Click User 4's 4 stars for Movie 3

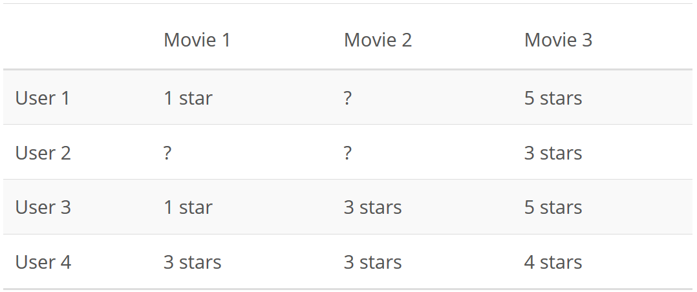pyautogui.click(x=553, y=262)
